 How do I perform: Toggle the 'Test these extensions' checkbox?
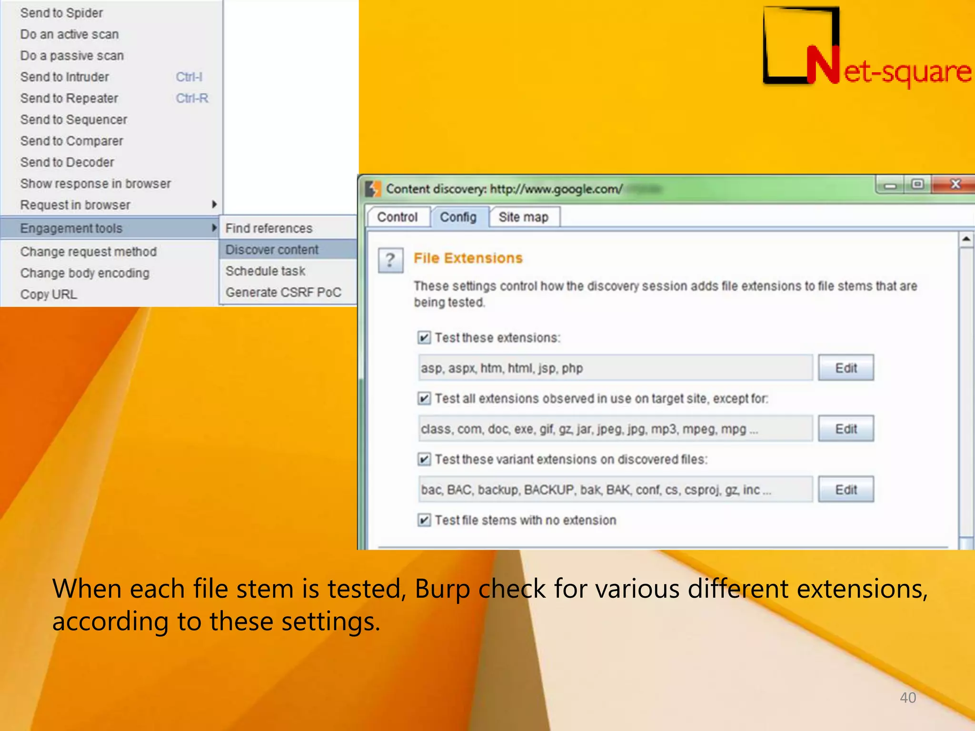point(424,338)
